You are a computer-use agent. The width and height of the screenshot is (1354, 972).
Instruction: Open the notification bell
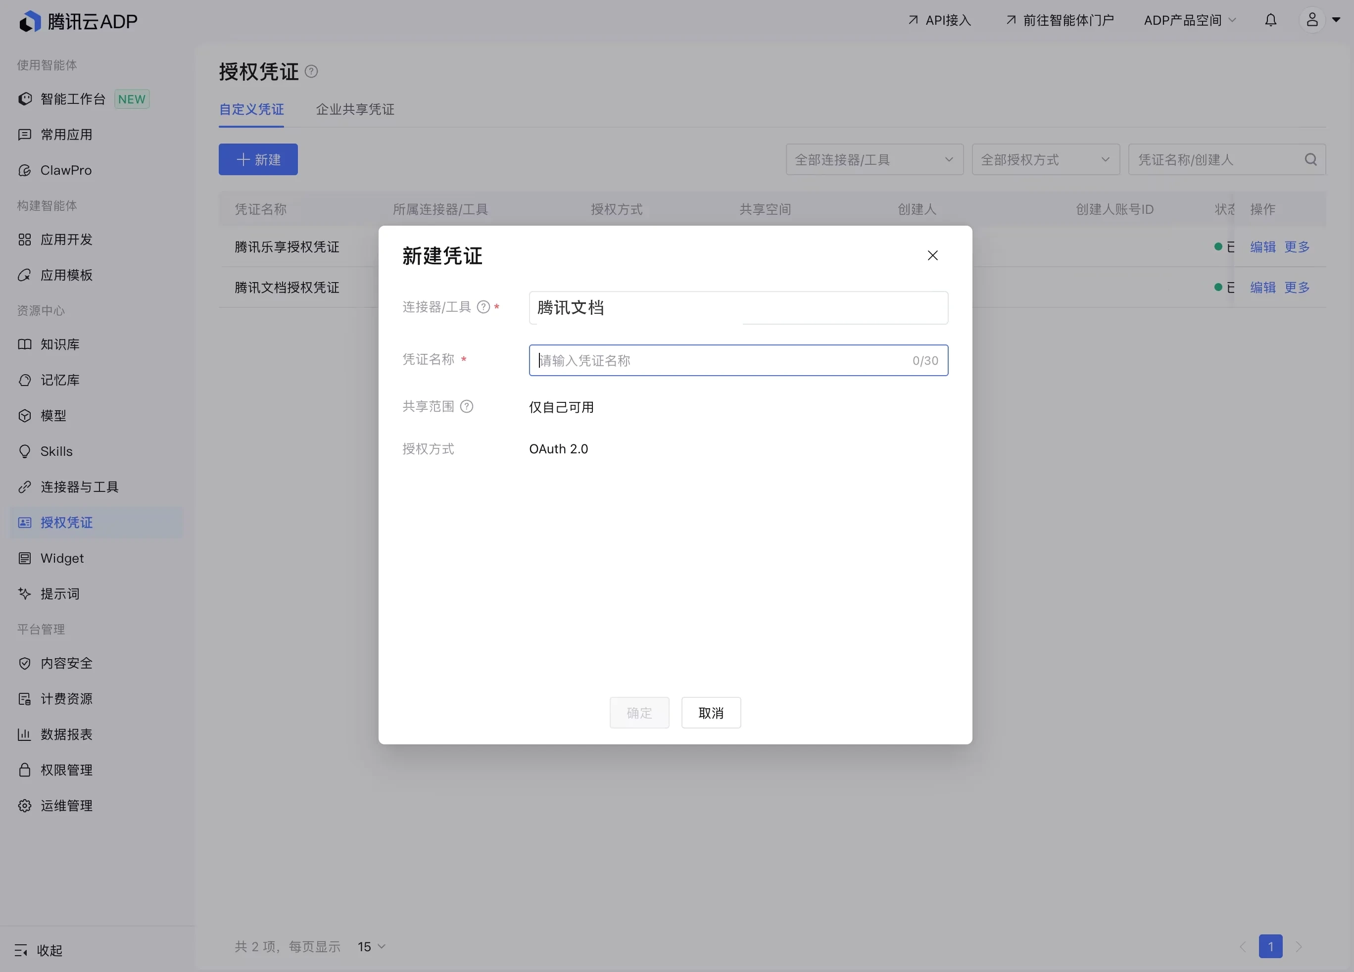pos(1270,20)
